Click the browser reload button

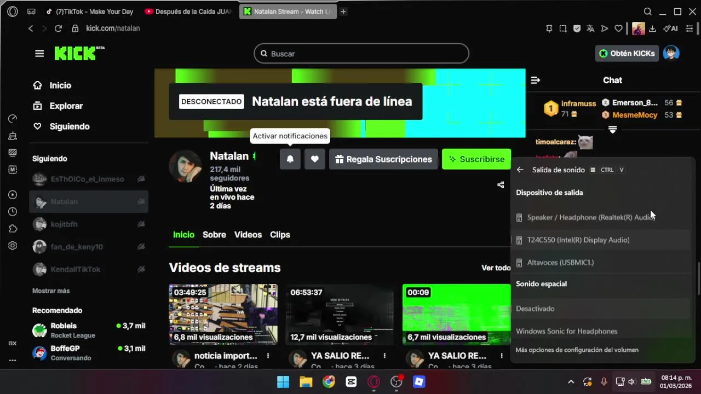[x=58, y=28]
